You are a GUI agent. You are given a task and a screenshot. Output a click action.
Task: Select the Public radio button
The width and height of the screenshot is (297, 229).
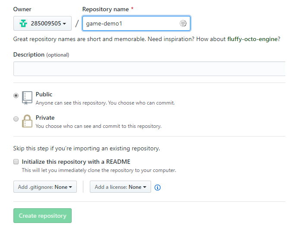(x=16, y=95)
